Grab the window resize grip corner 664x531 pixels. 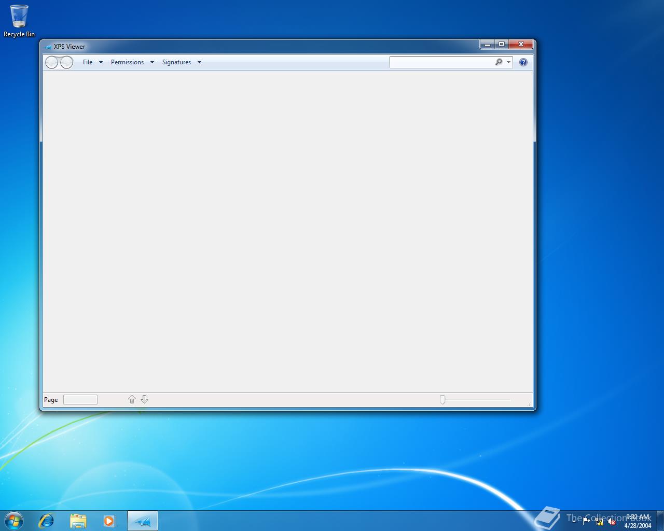click(x=529, y=403)
